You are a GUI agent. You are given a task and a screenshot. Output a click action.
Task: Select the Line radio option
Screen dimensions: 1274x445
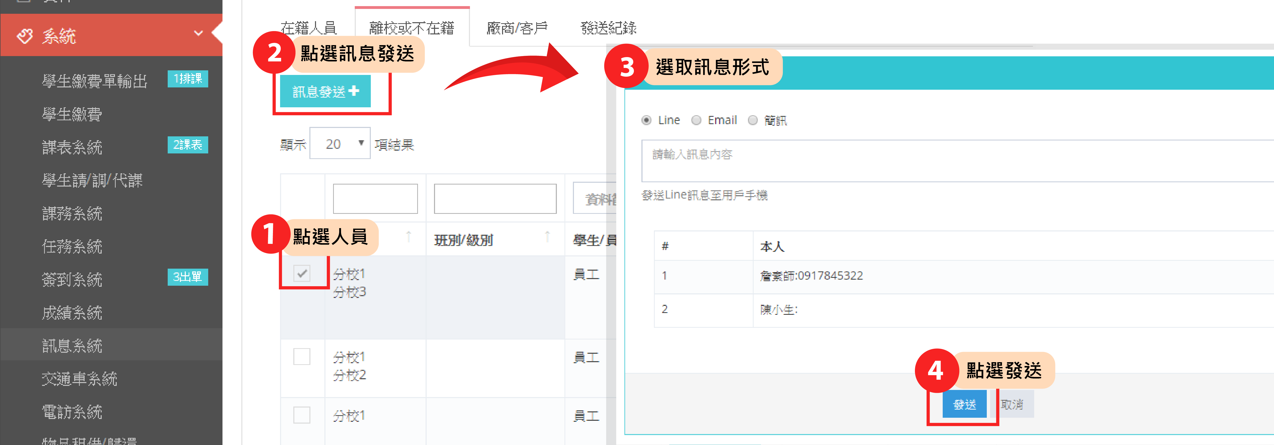point(646,120)
